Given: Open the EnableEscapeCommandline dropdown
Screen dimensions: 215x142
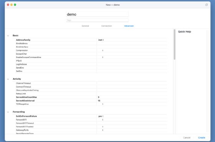Looking at the screenshot, I should [x=103, y=57].
